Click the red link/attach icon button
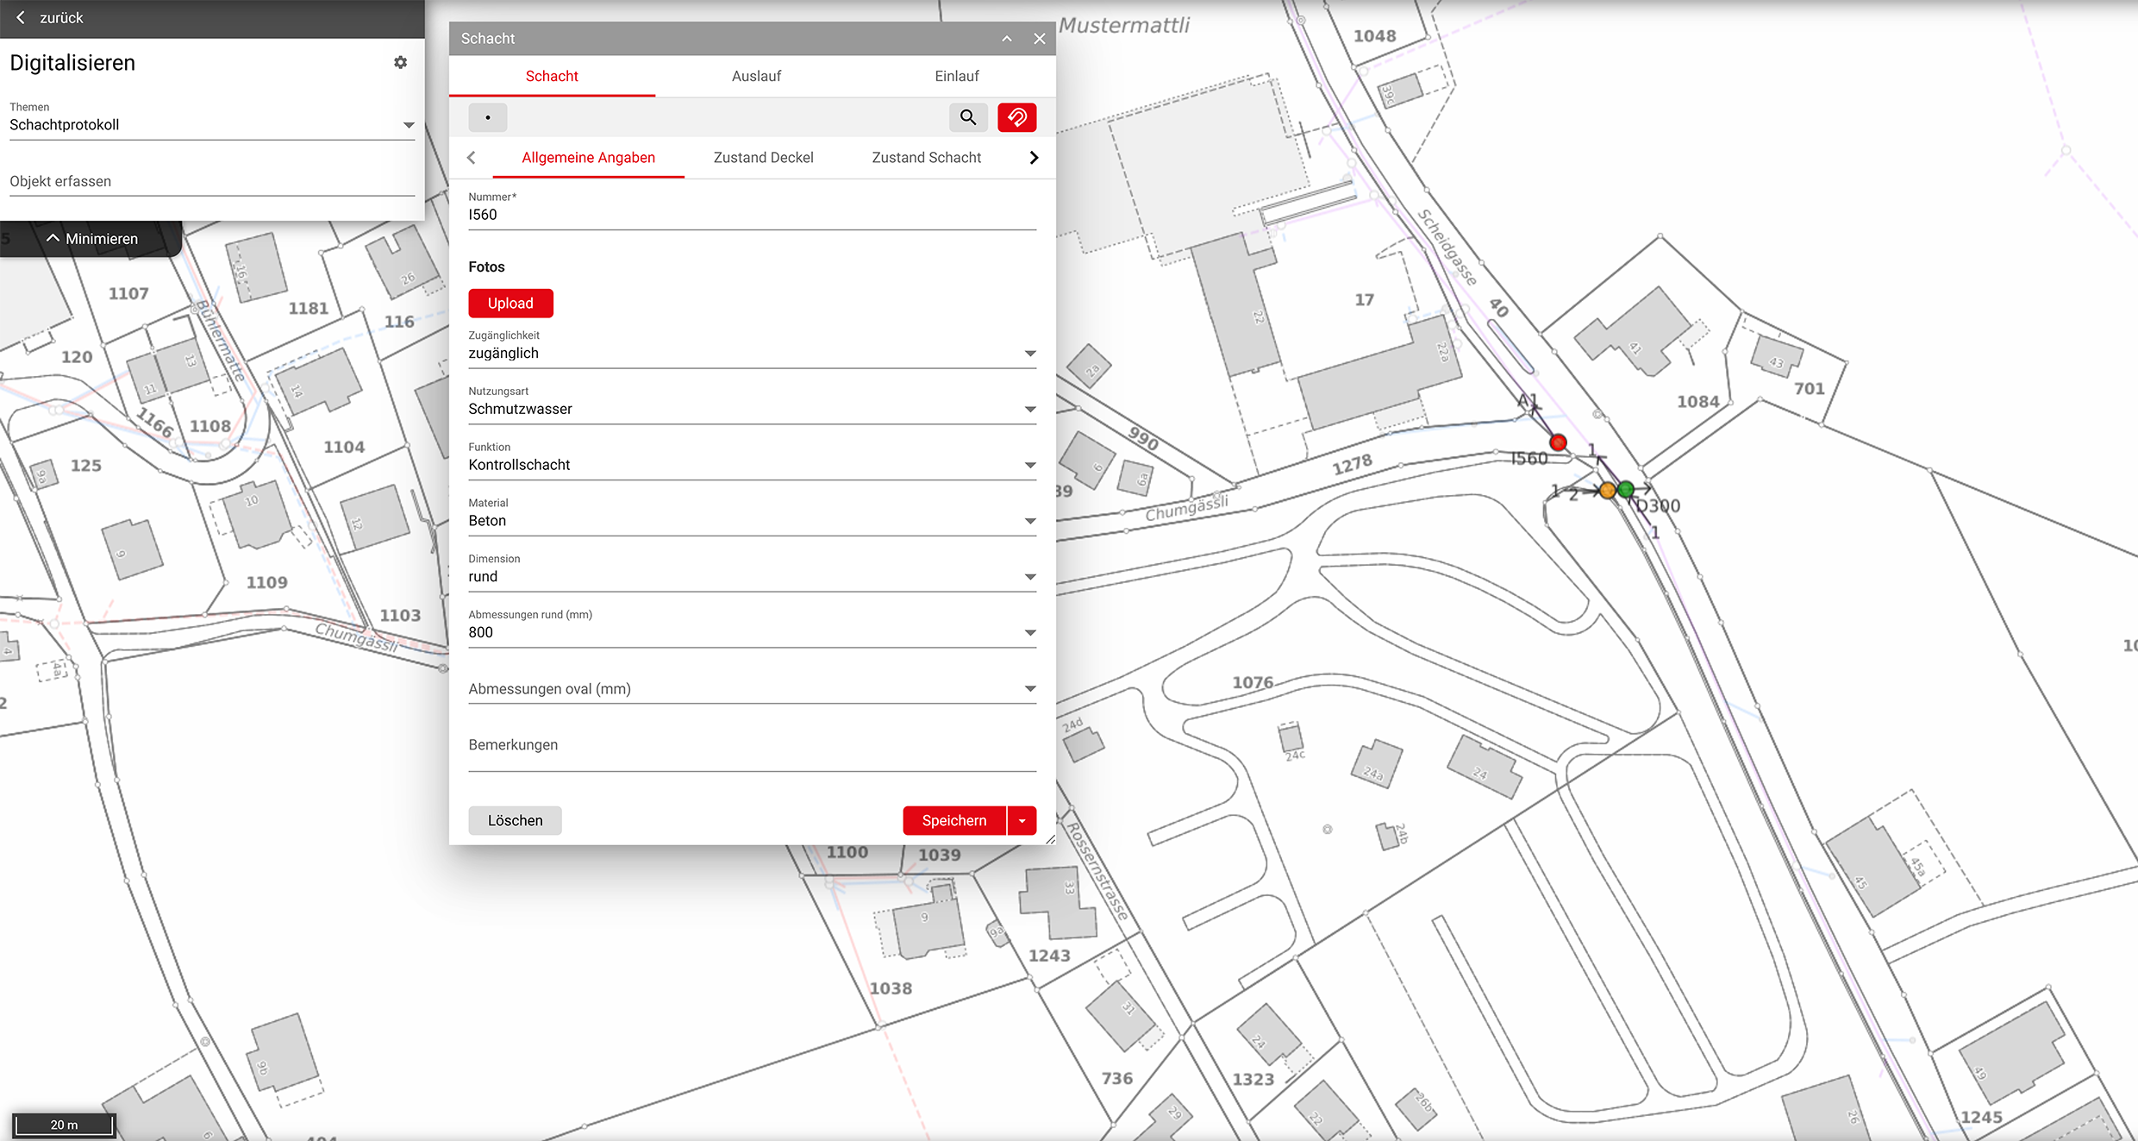Viewport: 2138px width, 1141px height. [x=1016, y=117]
